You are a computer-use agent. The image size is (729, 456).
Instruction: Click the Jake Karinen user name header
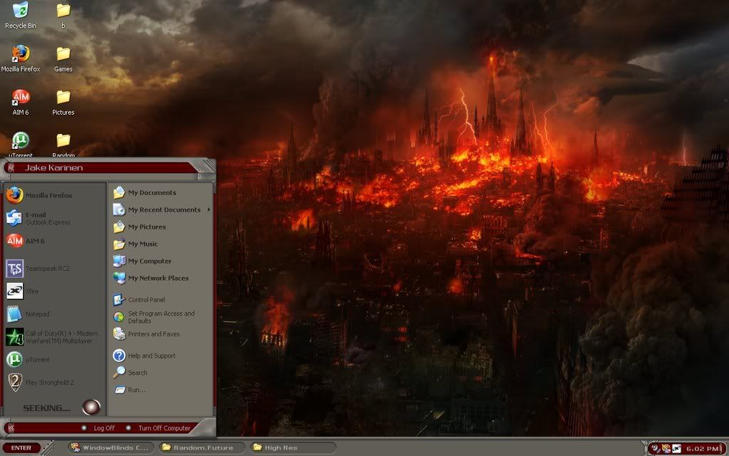tap(54, 168)
